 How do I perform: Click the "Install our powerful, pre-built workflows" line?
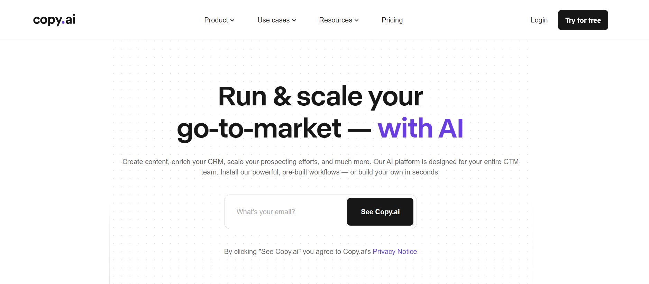[x=280, y=172]
